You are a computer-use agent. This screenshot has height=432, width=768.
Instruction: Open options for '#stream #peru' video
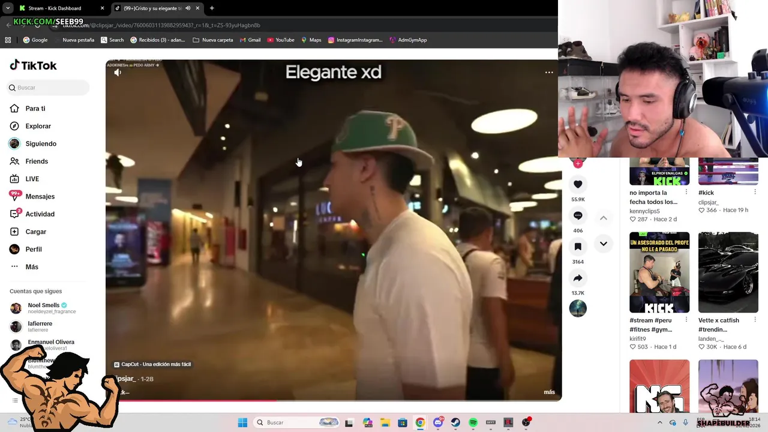pyautogui.click(x=686, y=320)
